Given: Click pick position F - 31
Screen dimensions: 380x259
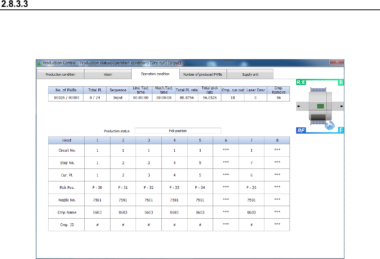Looking at the screenshot, I should pyautogui.click(x=123, y=188).
